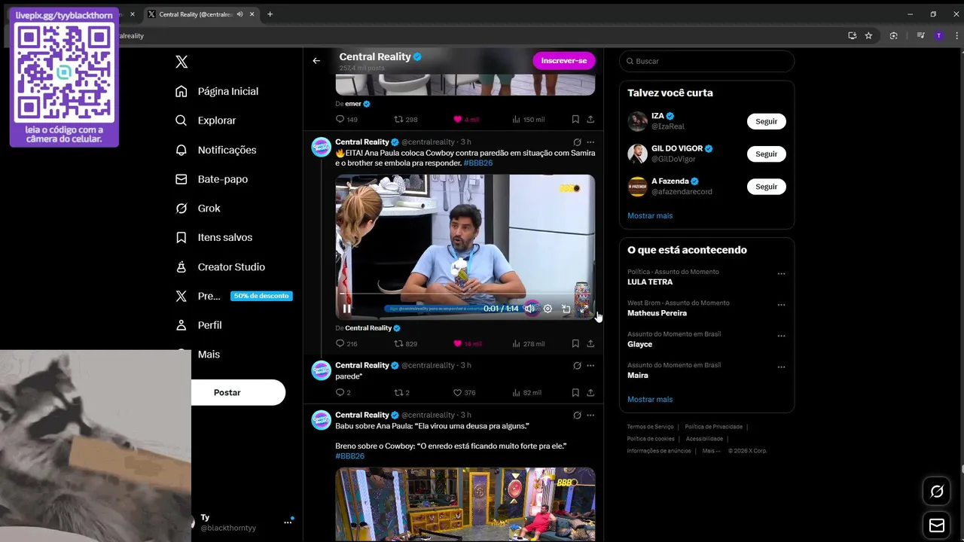Pause the Ana Paula Cowboy video
The width and height of the screenshot is (964, 542).
(x=346, y=309)
